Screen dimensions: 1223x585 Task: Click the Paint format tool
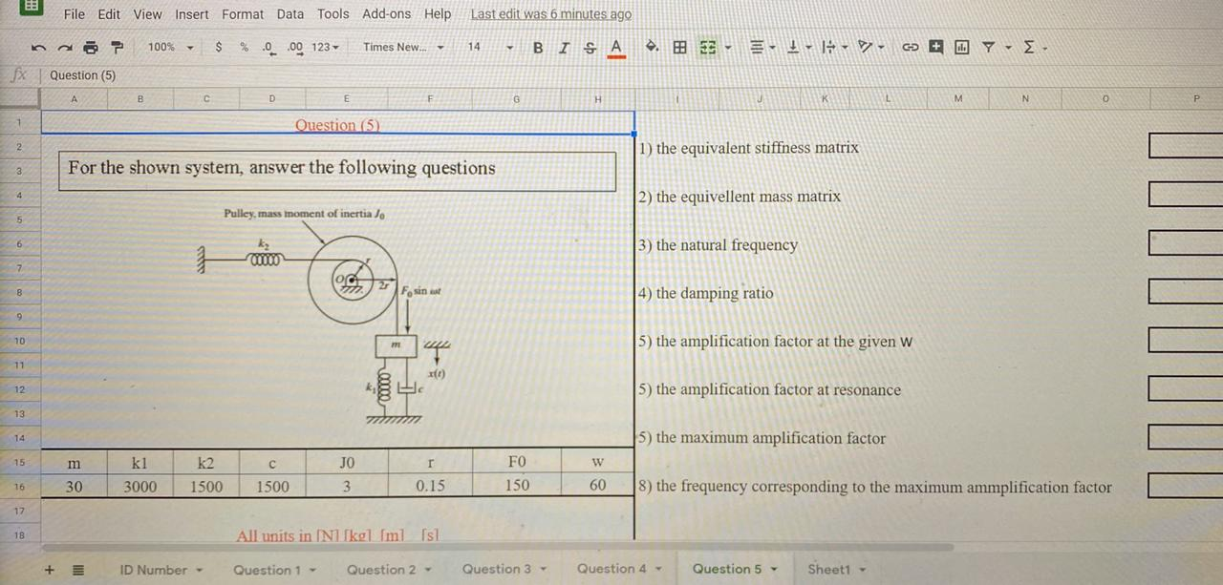click(117, 47)
